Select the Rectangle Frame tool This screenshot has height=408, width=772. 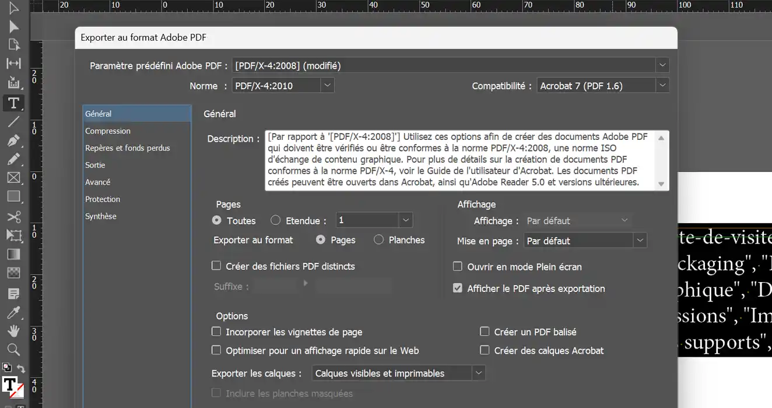[13, 178]
